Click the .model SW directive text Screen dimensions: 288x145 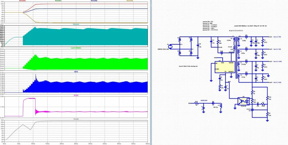pyautogui.click(x=251, y=26)
